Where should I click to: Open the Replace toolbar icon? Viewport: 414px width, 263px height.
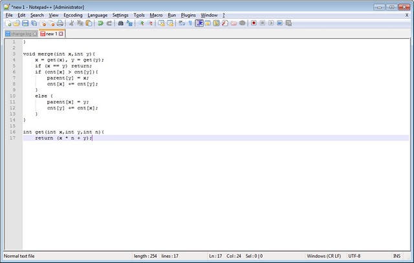coord(129,23)
